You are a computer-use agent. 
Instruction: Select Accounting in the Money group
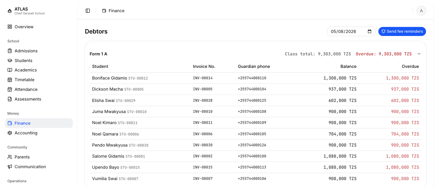(x=39, y=133)
